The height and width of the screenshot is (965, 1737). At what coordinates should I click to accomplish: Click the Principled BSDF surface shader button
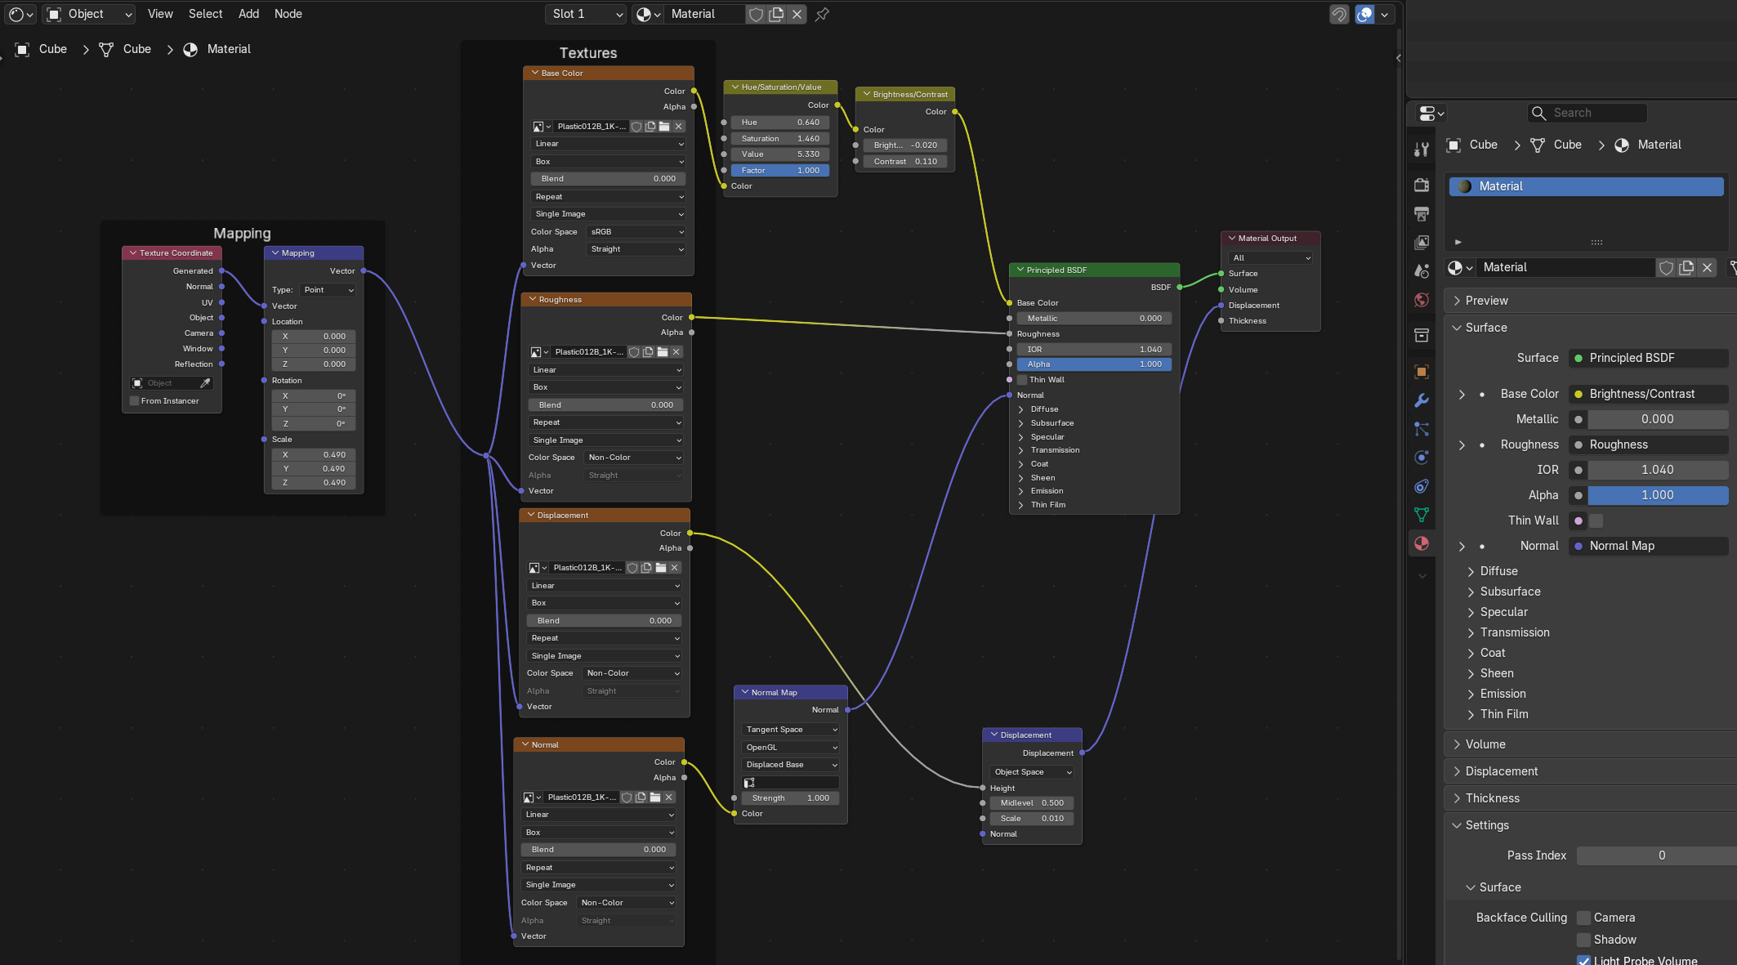(1649, 358)
